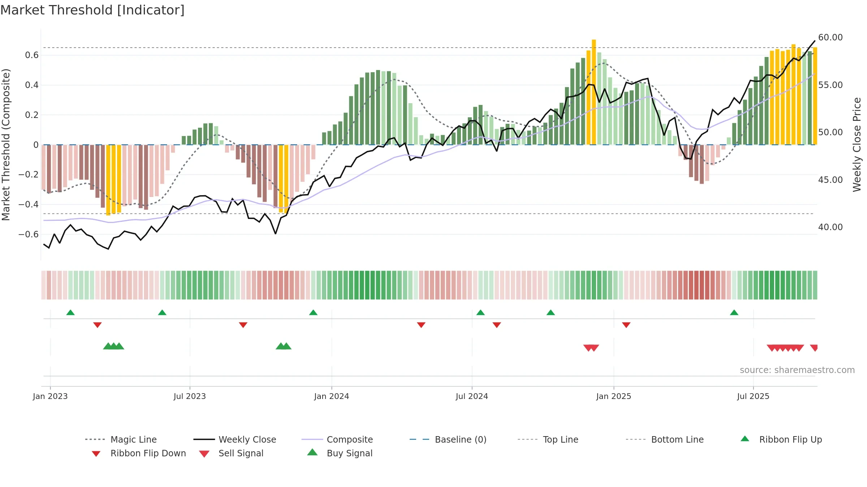The width and height of the screenshot is (867, 487).
Task: Click the Jan 2025 x-axis label
Action: point(614,396)
